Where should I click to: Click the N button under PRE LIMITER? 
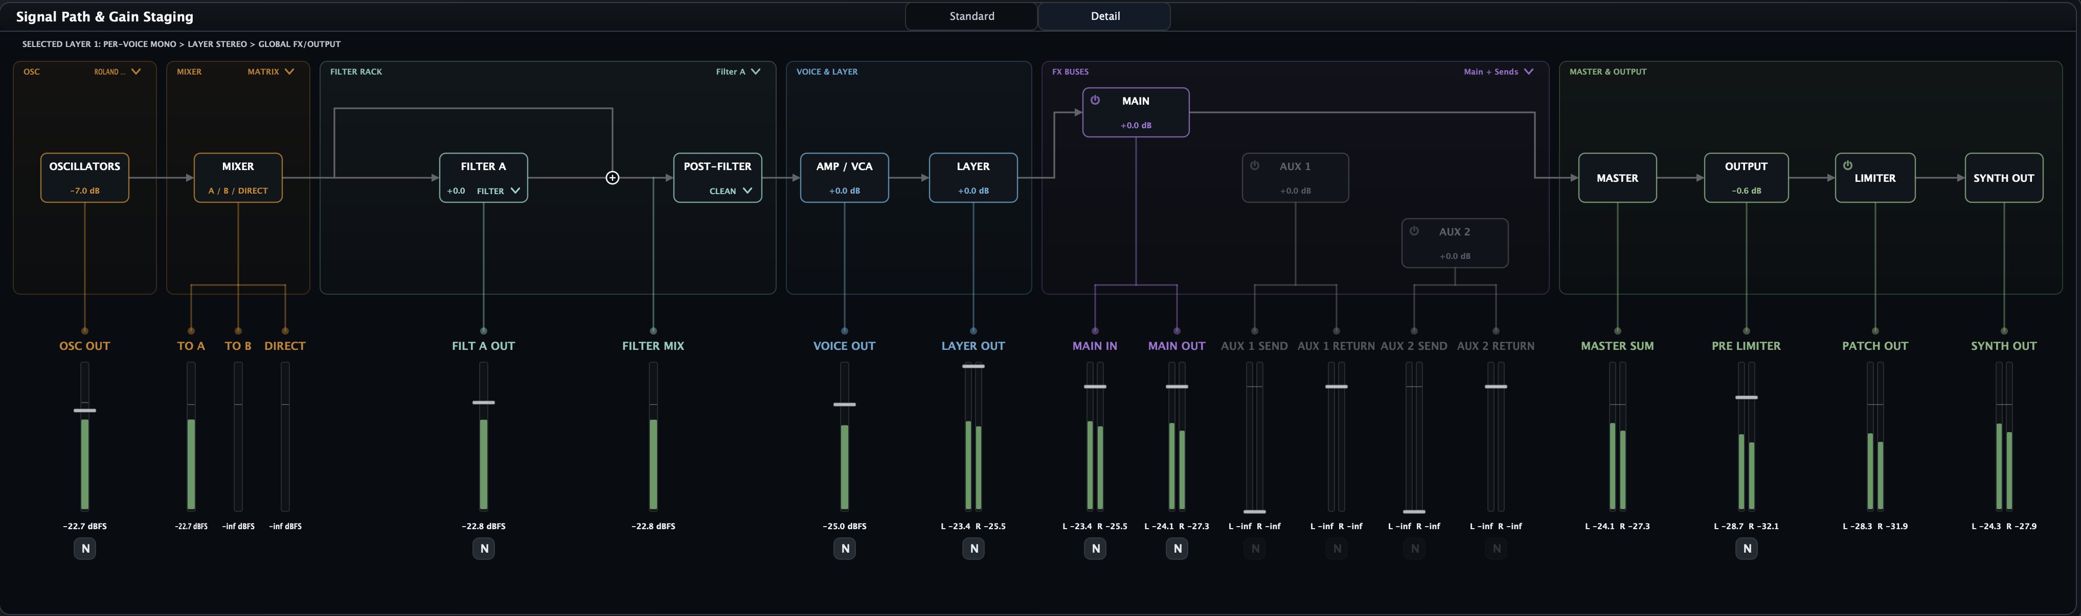(1747, 549)
